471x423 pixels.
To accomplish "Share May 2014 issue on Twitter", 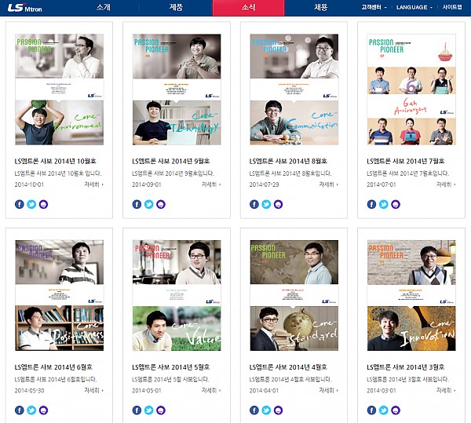I will pos(149,410).
